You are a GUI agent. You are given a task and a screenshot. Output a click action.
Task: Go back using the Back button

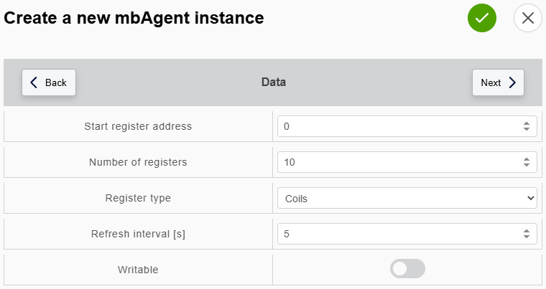click(x=49, y=82)
